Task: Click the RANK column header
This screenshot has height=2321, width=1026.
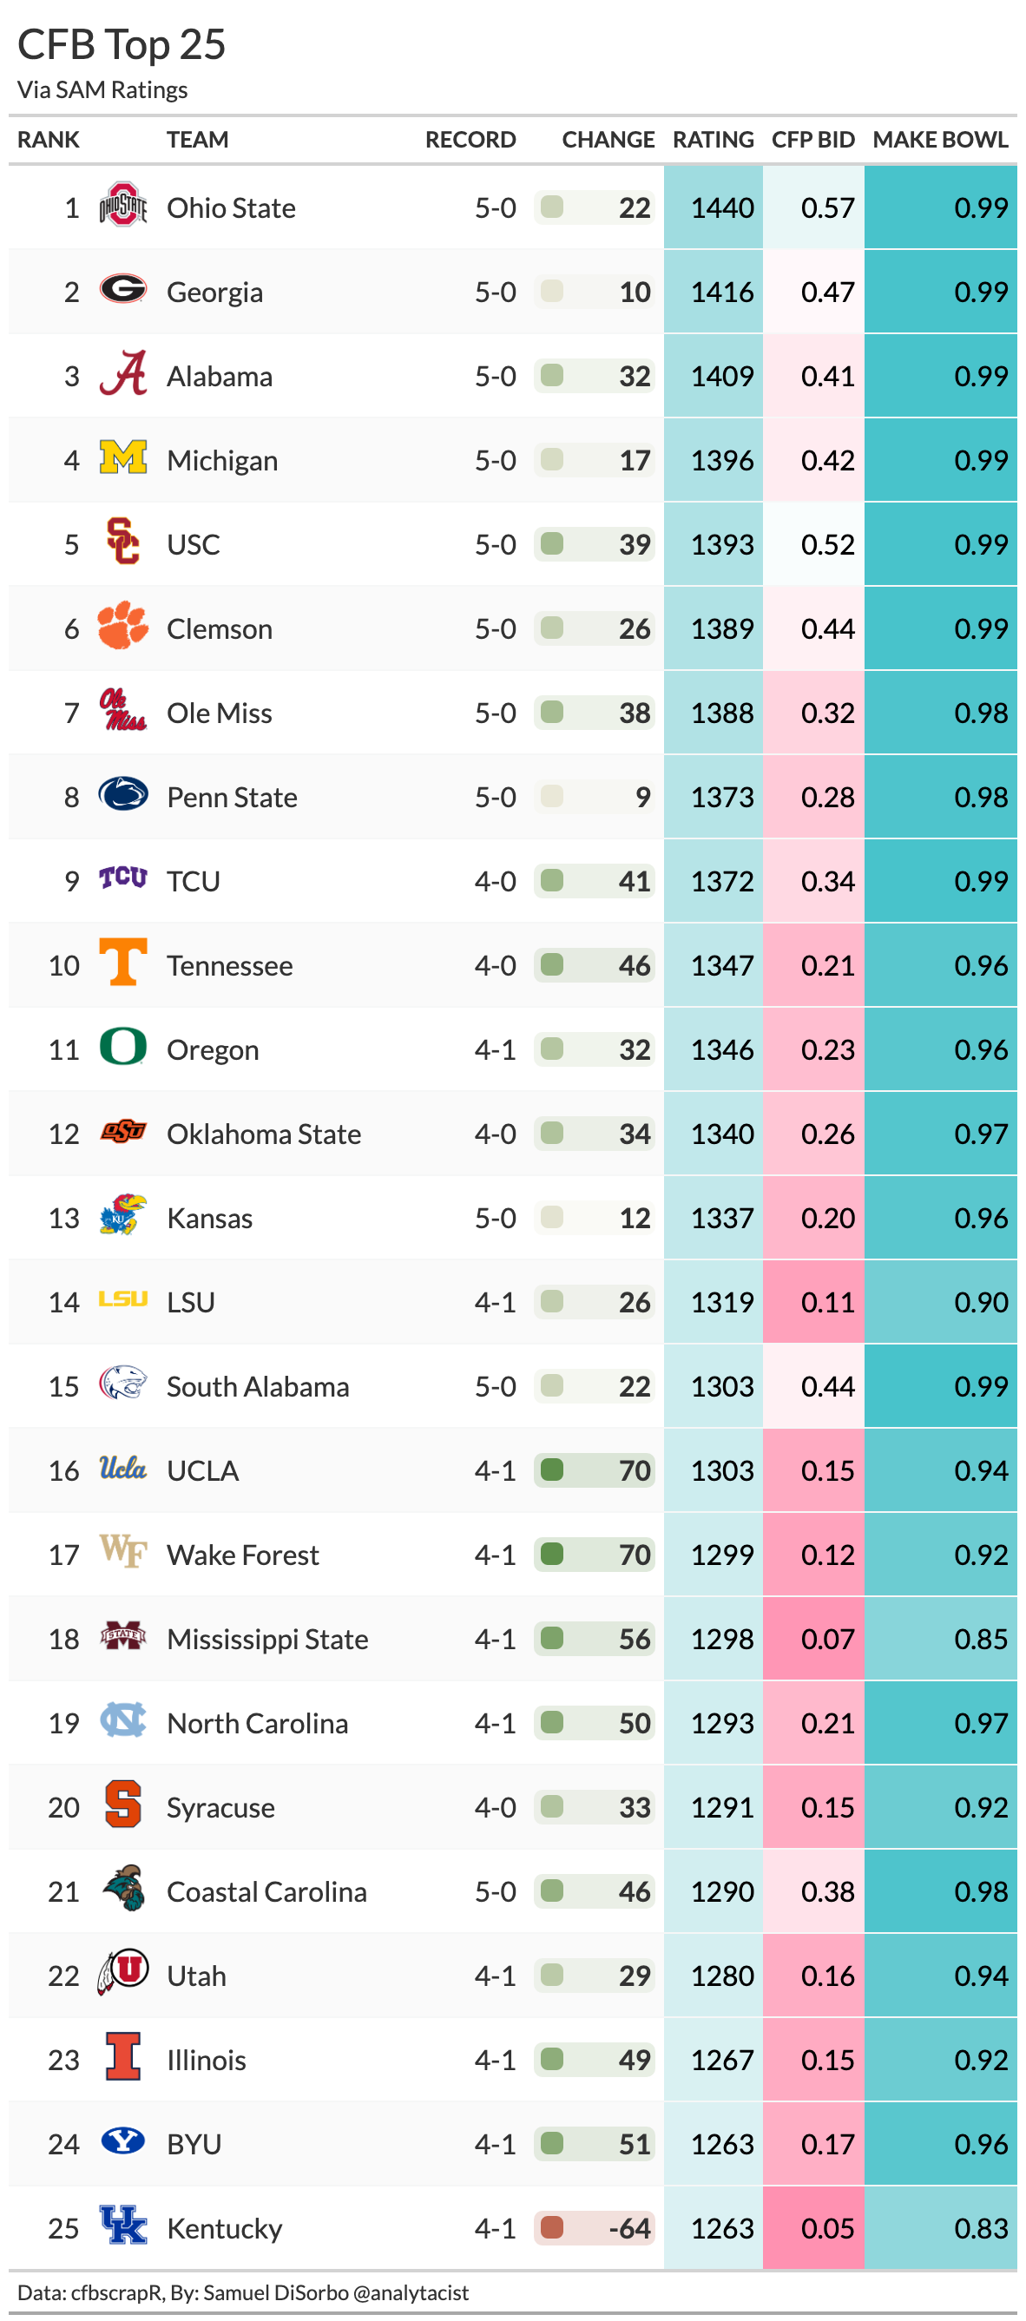Action: click(x=49, y=140)
